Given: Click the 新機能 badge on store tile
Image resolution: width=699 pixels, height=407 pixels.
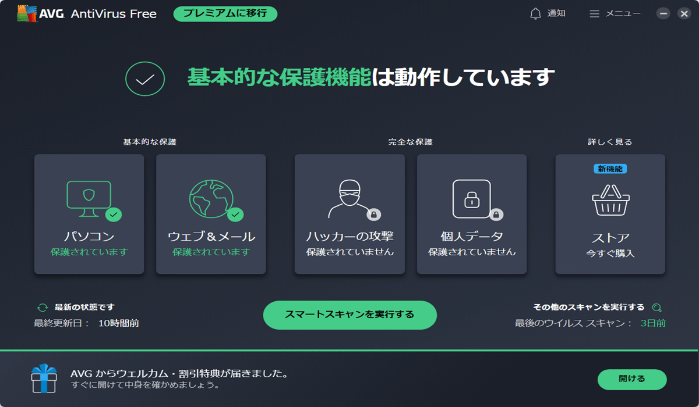Looking at the screenshot, I should [610, 169].
